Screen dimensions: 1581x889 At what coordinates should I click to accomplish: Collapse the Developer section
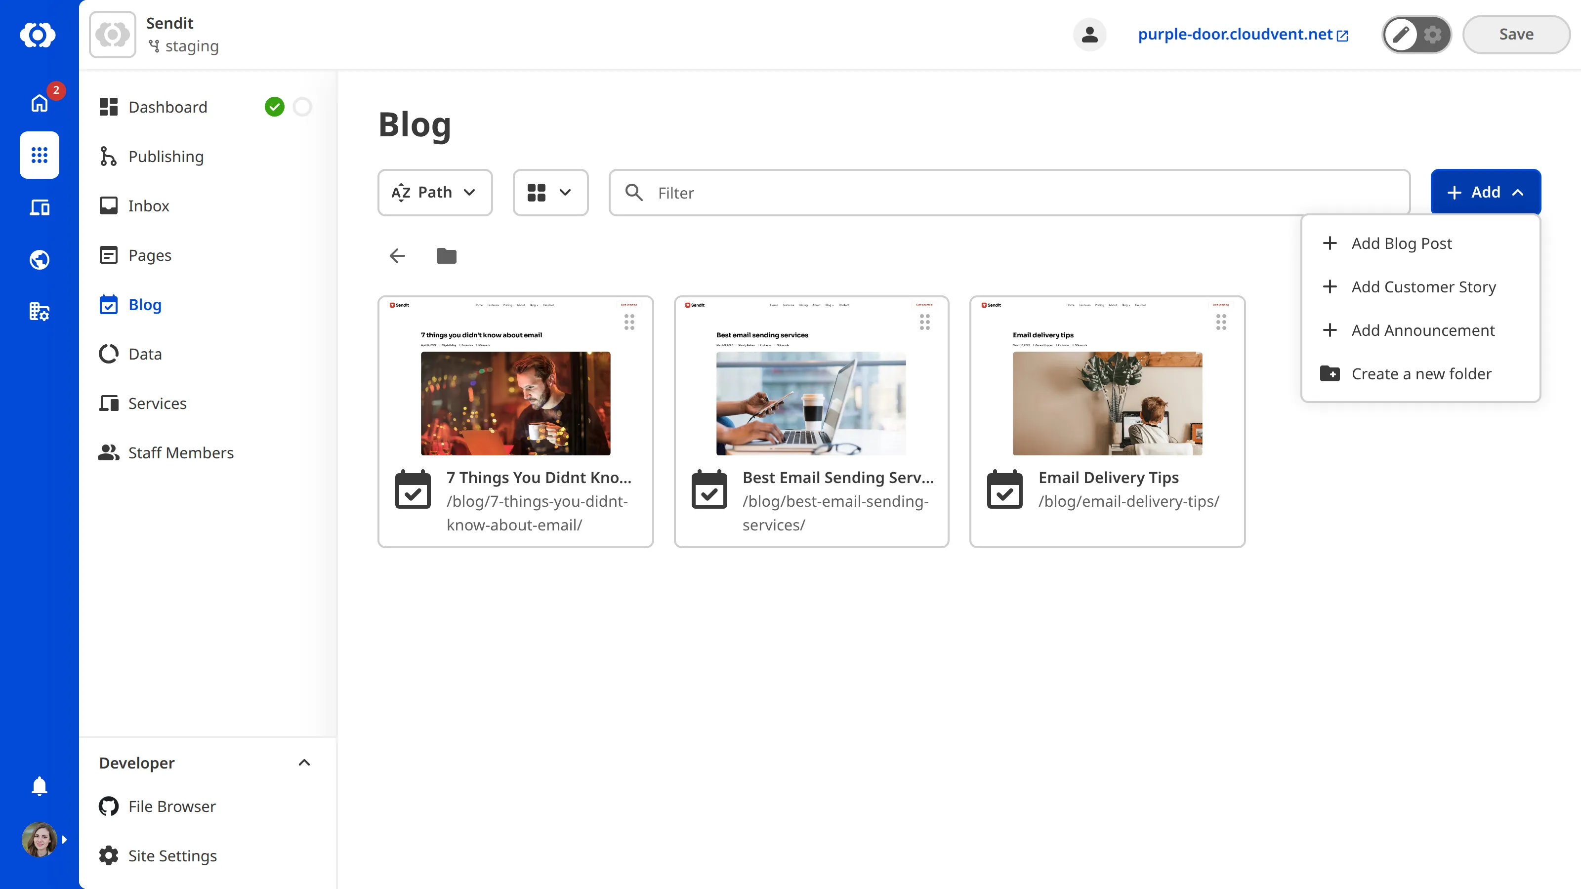tap(304, 763)
